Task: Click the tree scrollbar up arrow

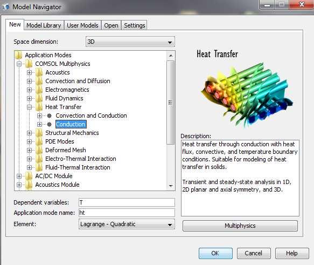Action: [171, 56]
